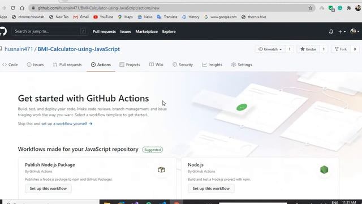Set up the Node.js workflow
The height and width of the screenshot is (204, 362).
pos(211,189)
